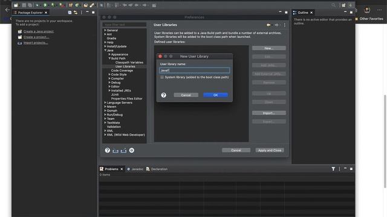387x217 pixels.
Task: Click the New file toolbar icon
Action: 16,5
